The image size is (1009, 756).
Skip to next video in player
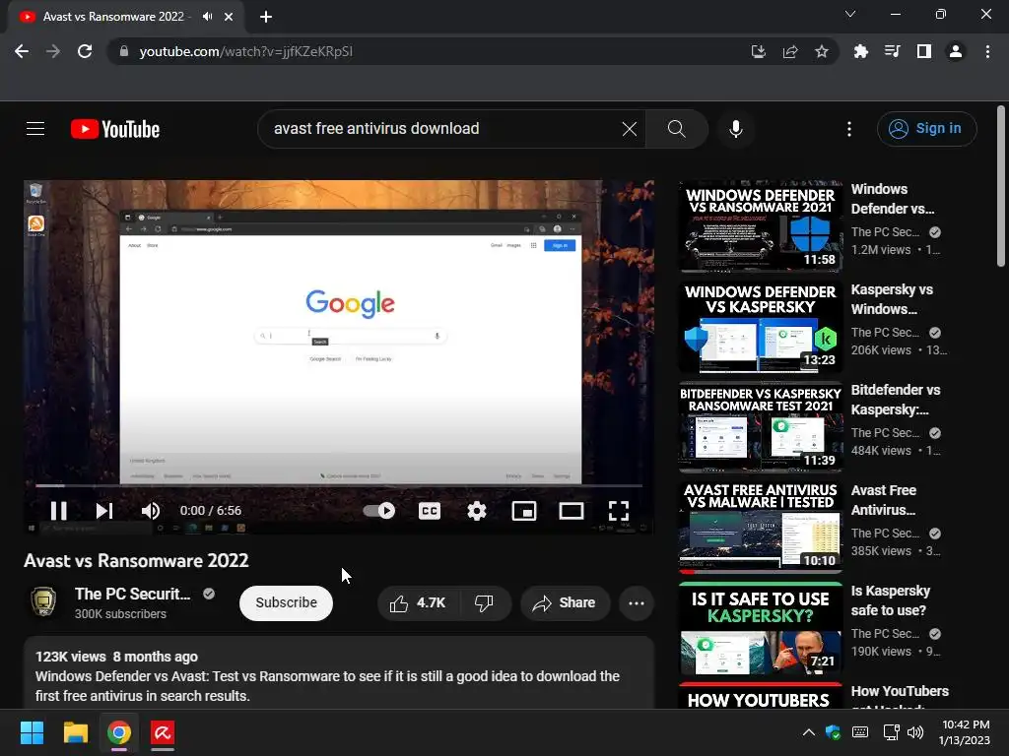104,511
